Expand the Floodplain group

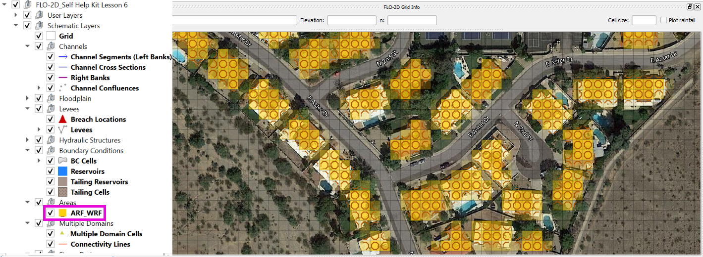28,98
